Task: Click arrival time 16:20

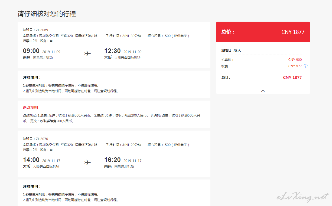Action: coord(112,160)
